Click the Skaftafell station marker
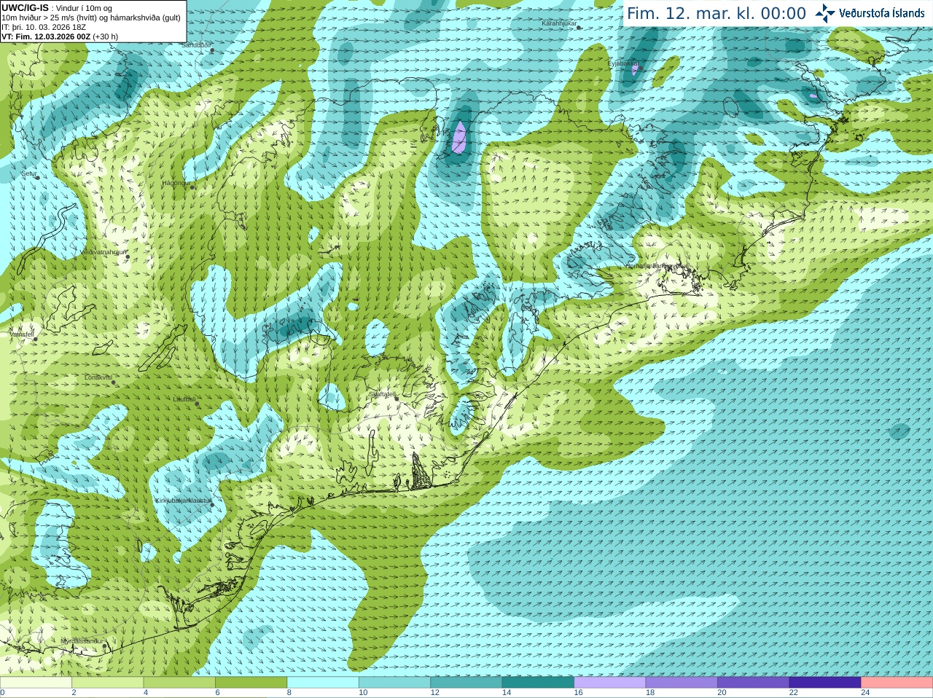This screenshot has width=933, height=698. (397, 399)
